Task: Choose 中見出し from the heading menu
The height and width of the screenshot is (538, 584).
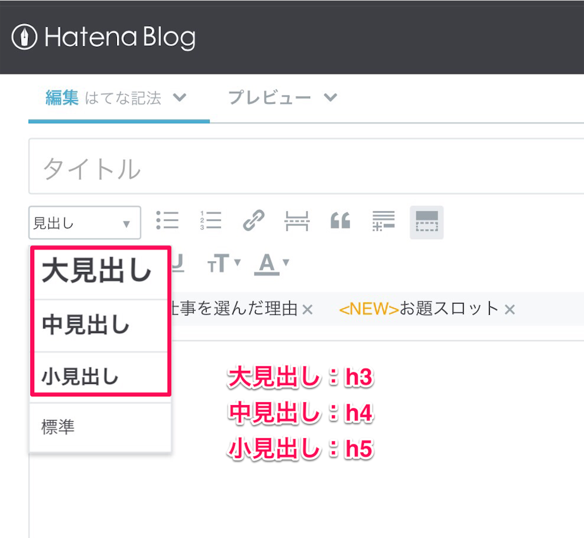Action: click(x=100, y=326)
